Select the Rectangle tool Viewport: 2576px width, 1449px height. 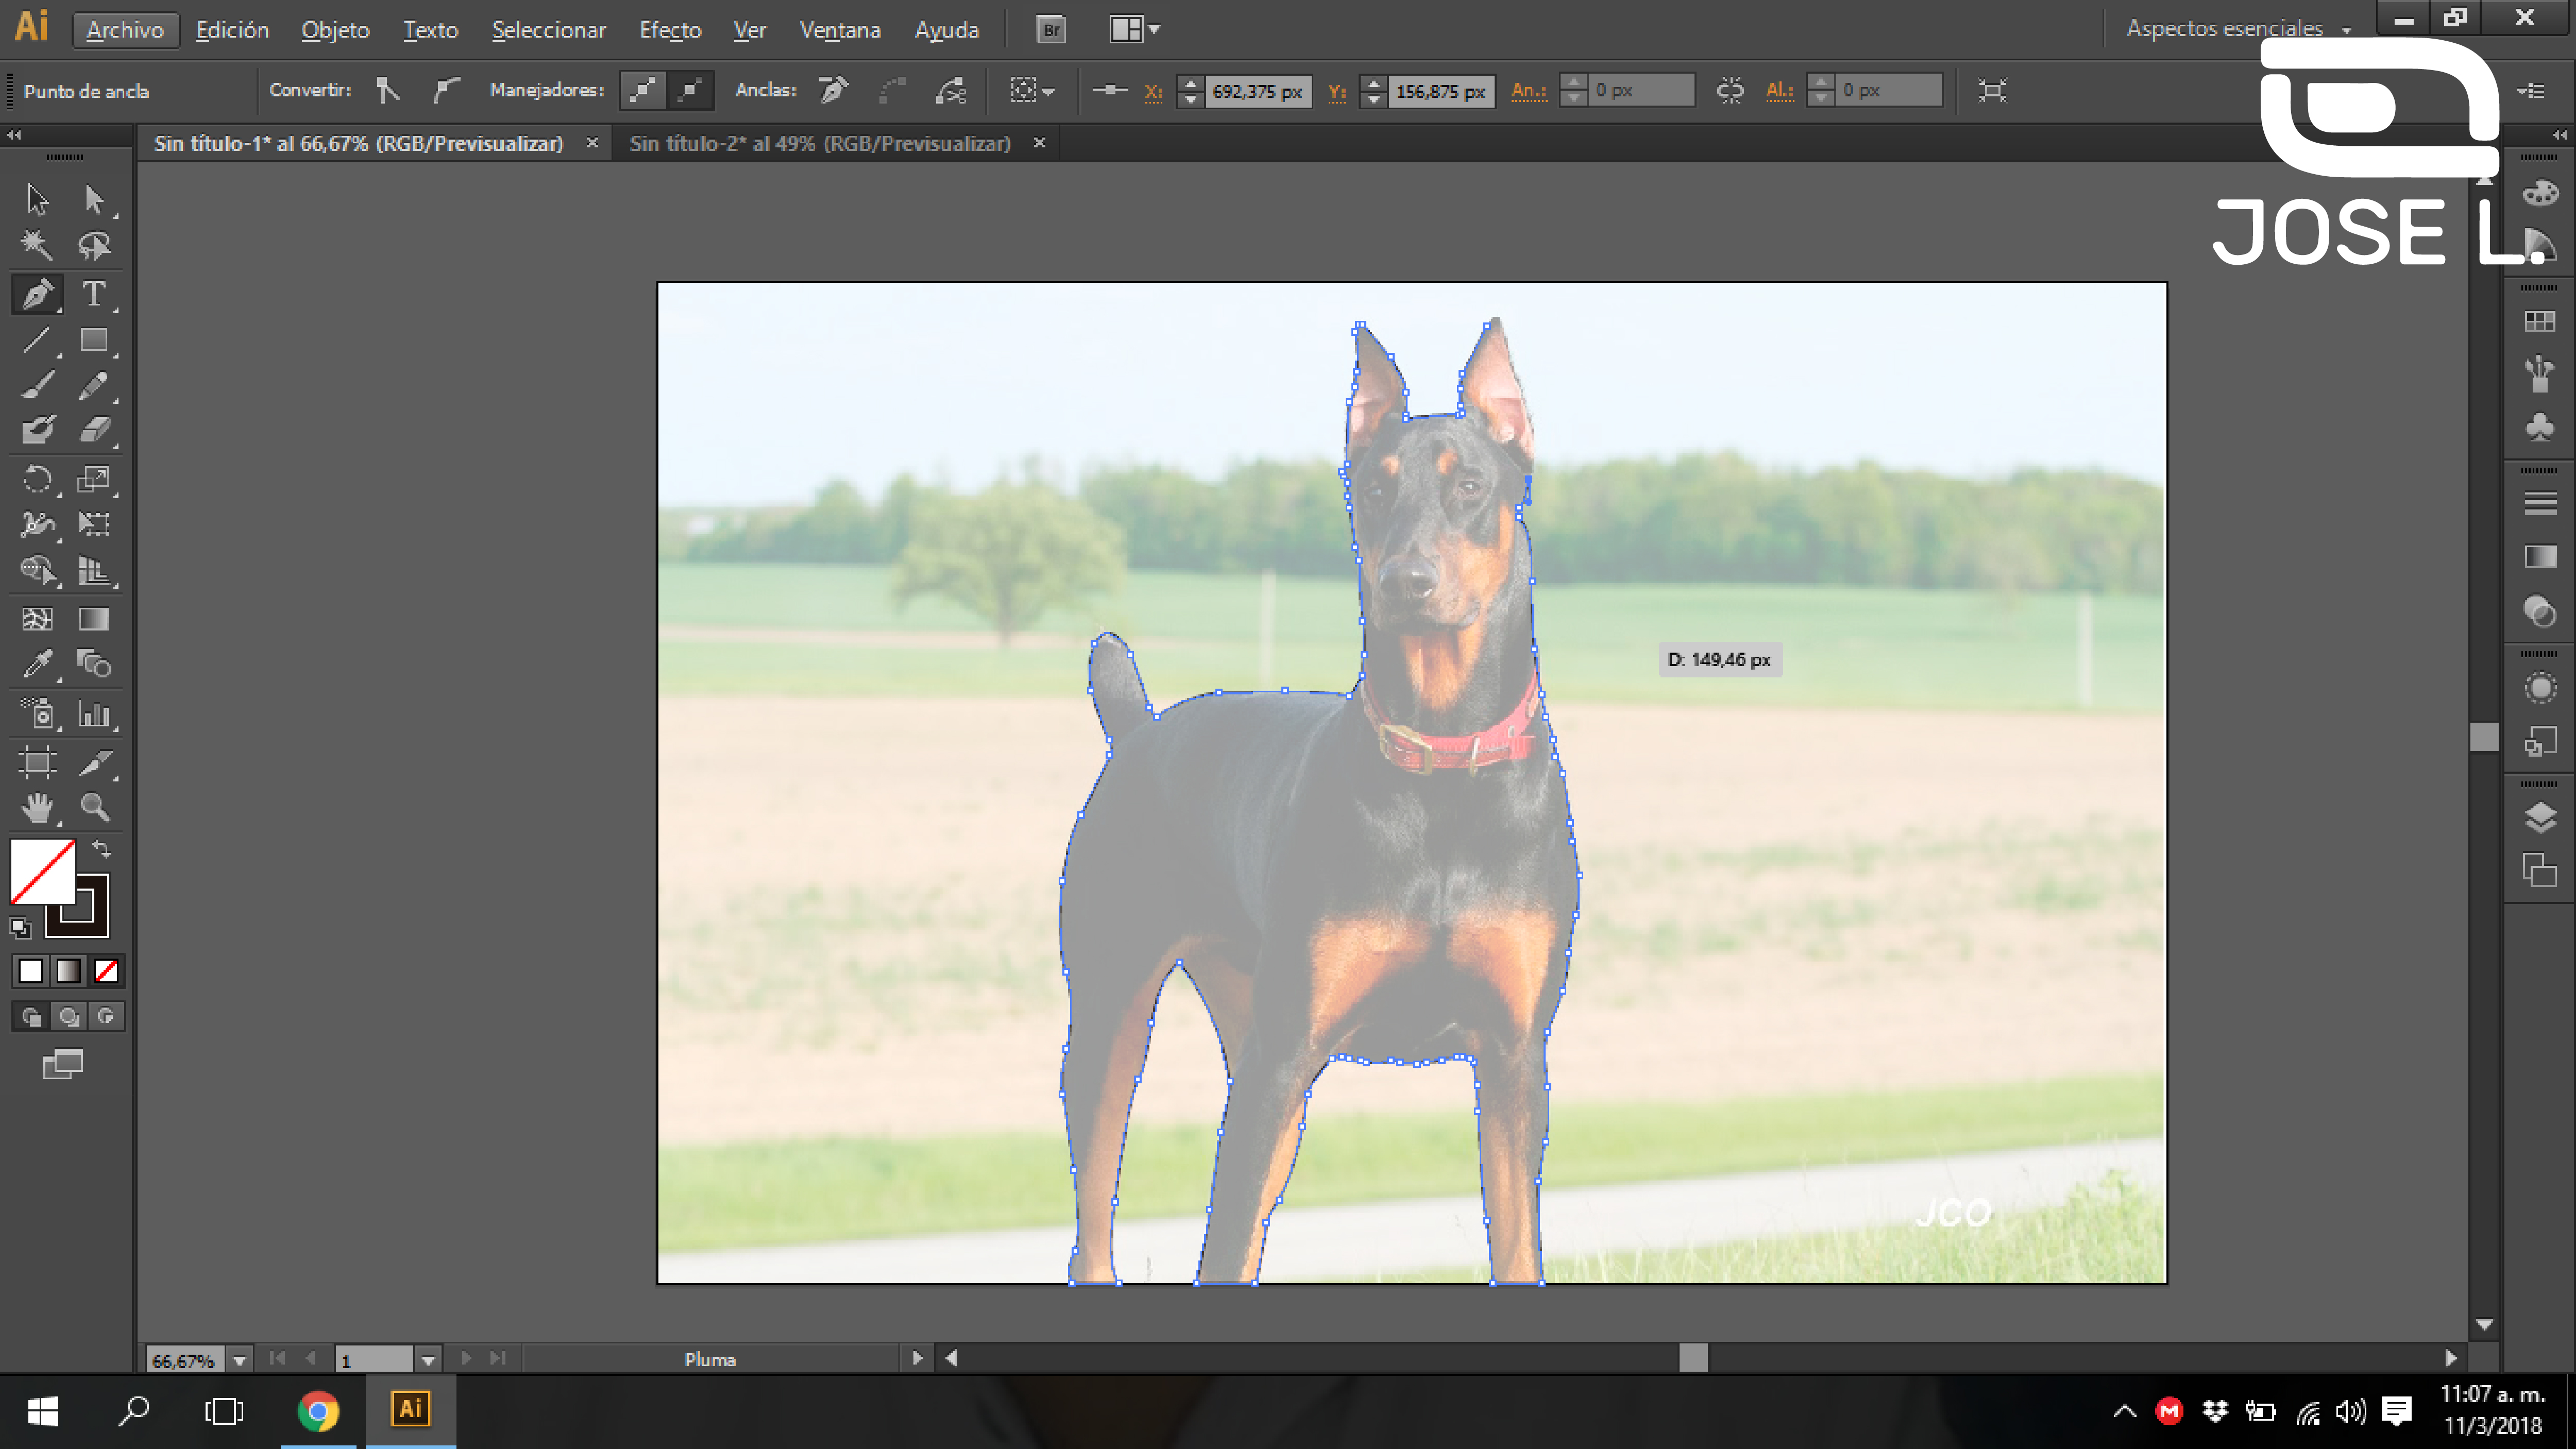coord(94,340)
